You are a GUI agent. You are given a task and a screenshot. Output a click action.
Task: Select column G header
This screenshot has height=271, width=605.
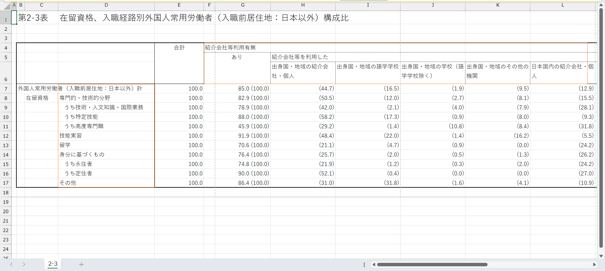(243, 5)
